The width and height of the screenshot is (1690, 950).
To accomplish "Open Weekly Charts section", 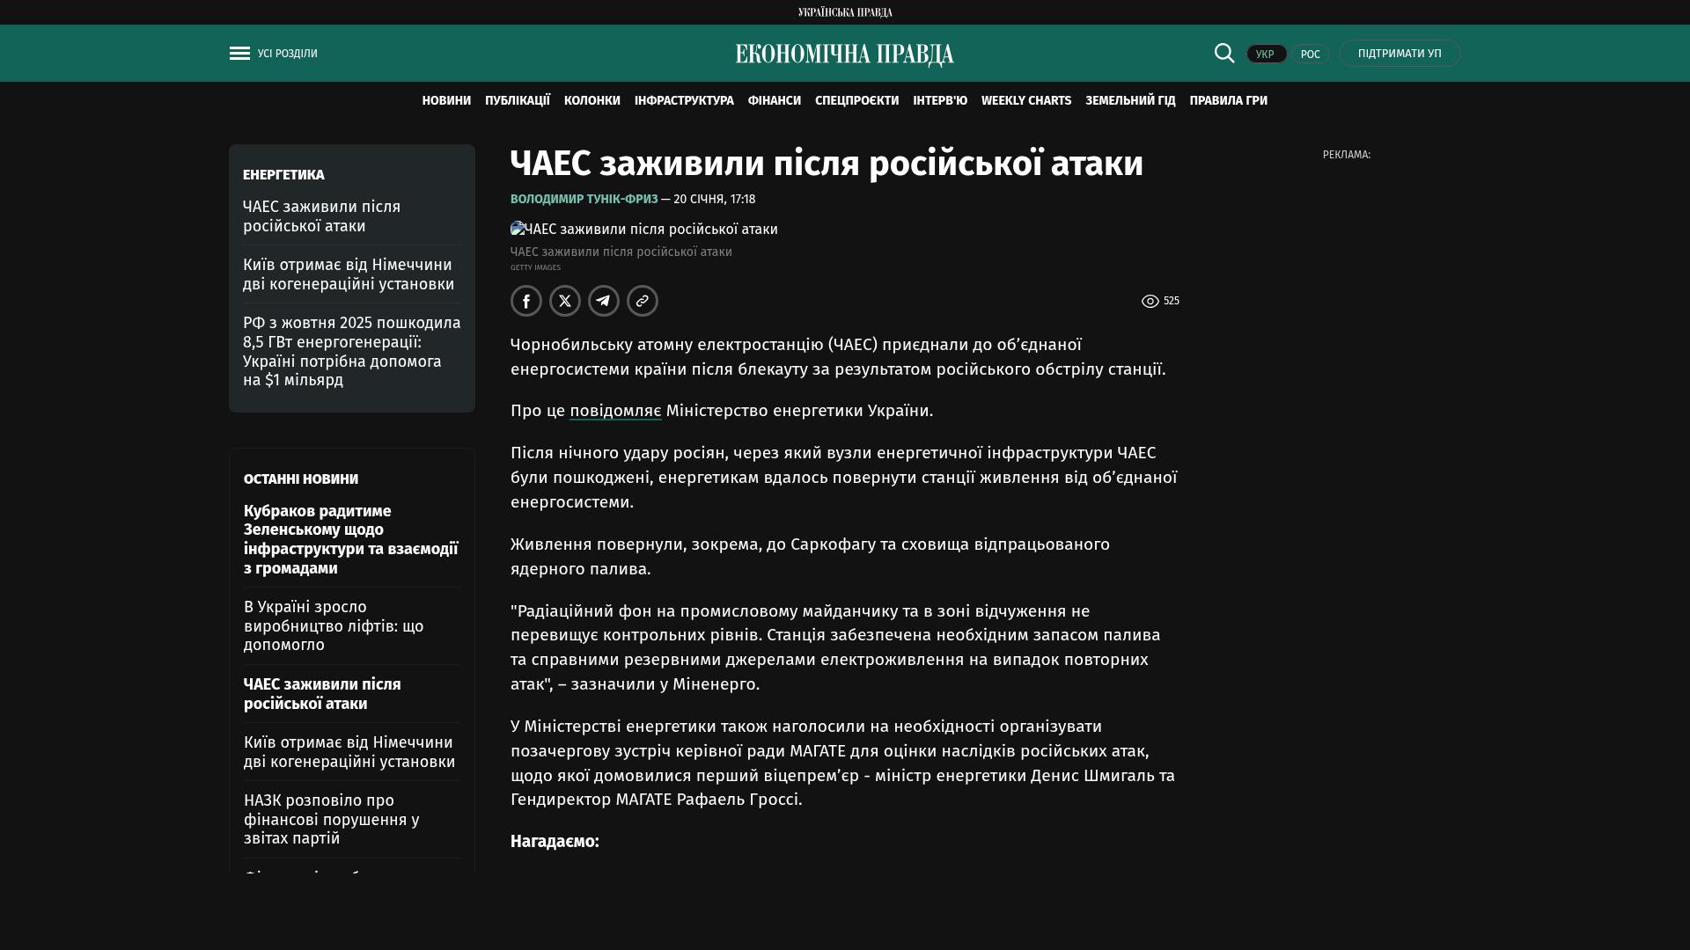I will click(1026, 101).
